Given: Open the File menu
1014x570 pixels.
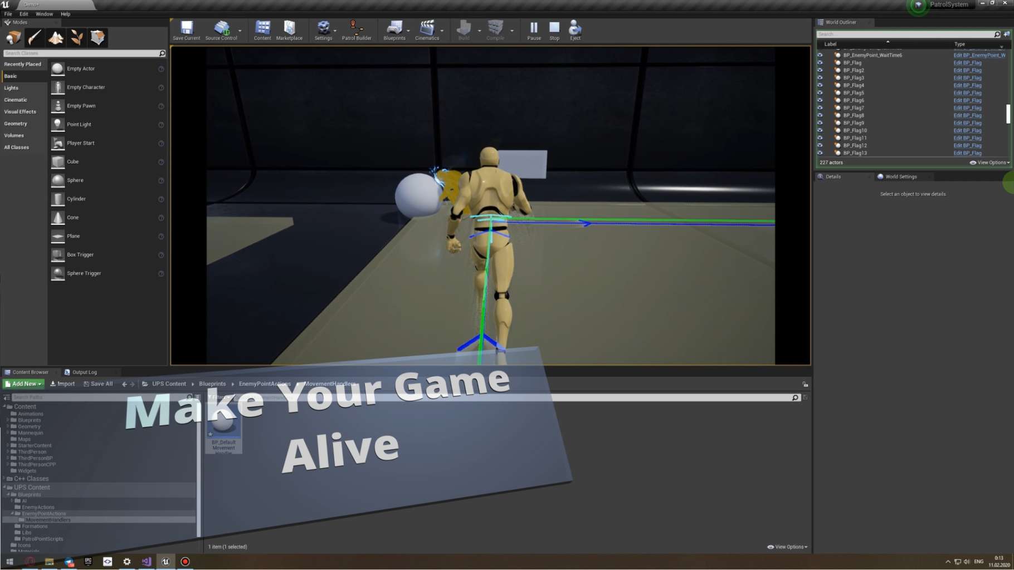Looking at the screenshot, I should [8, 14].
